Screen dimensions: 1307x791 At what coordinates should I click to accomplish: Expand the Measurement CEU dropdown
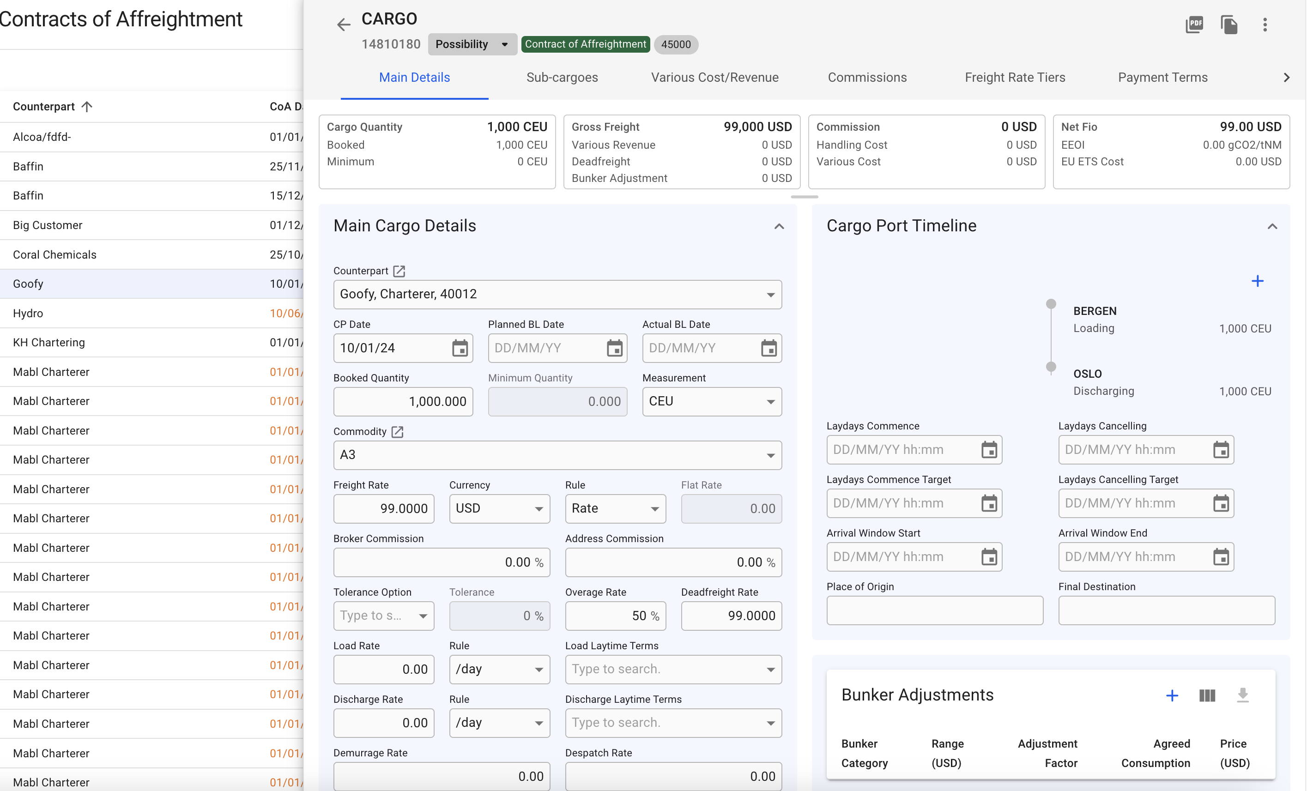770,402
